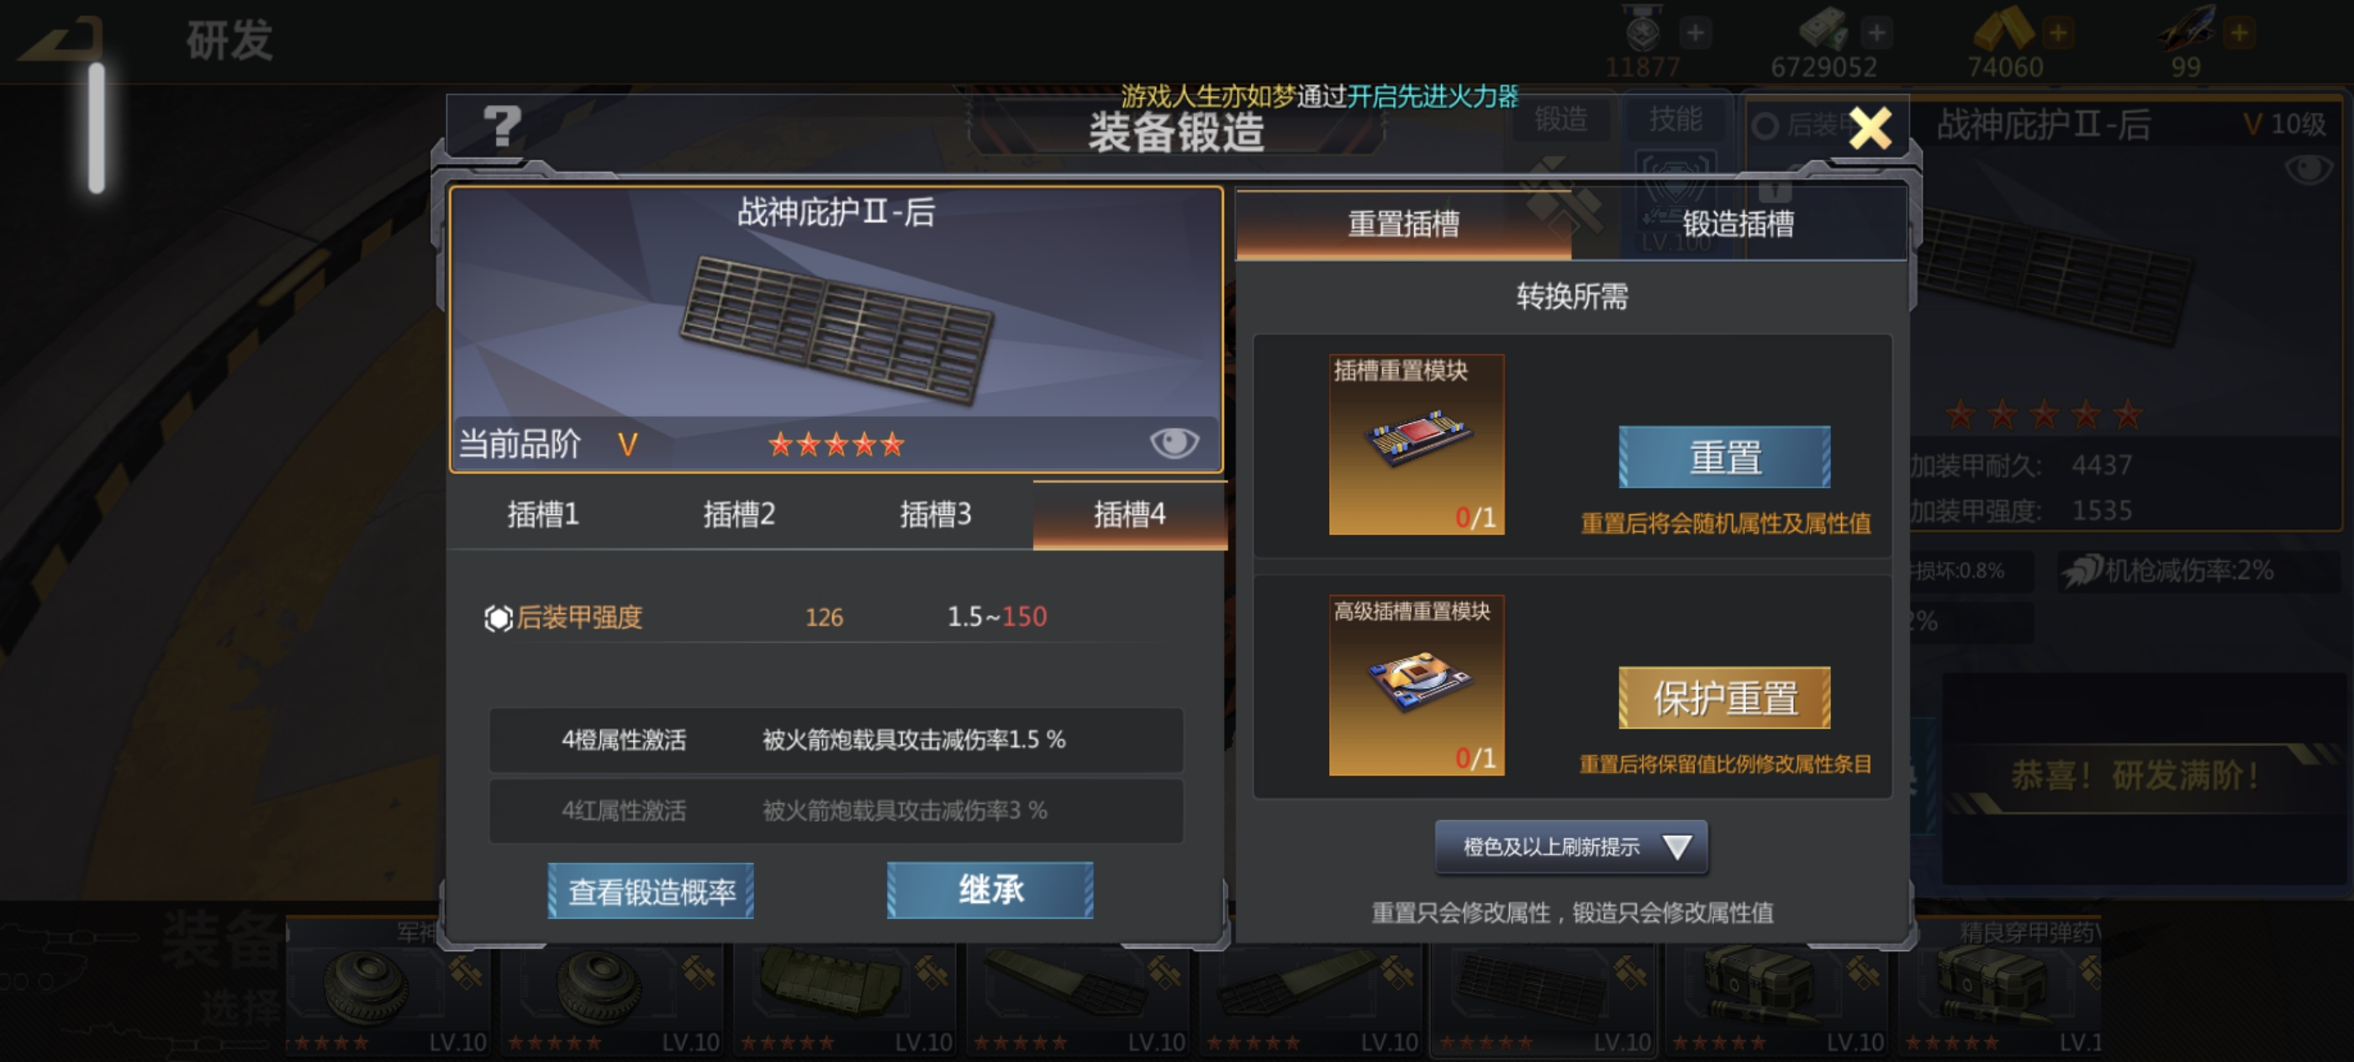Click the 高级插槽重置模块 item icon

(1416, 685)
